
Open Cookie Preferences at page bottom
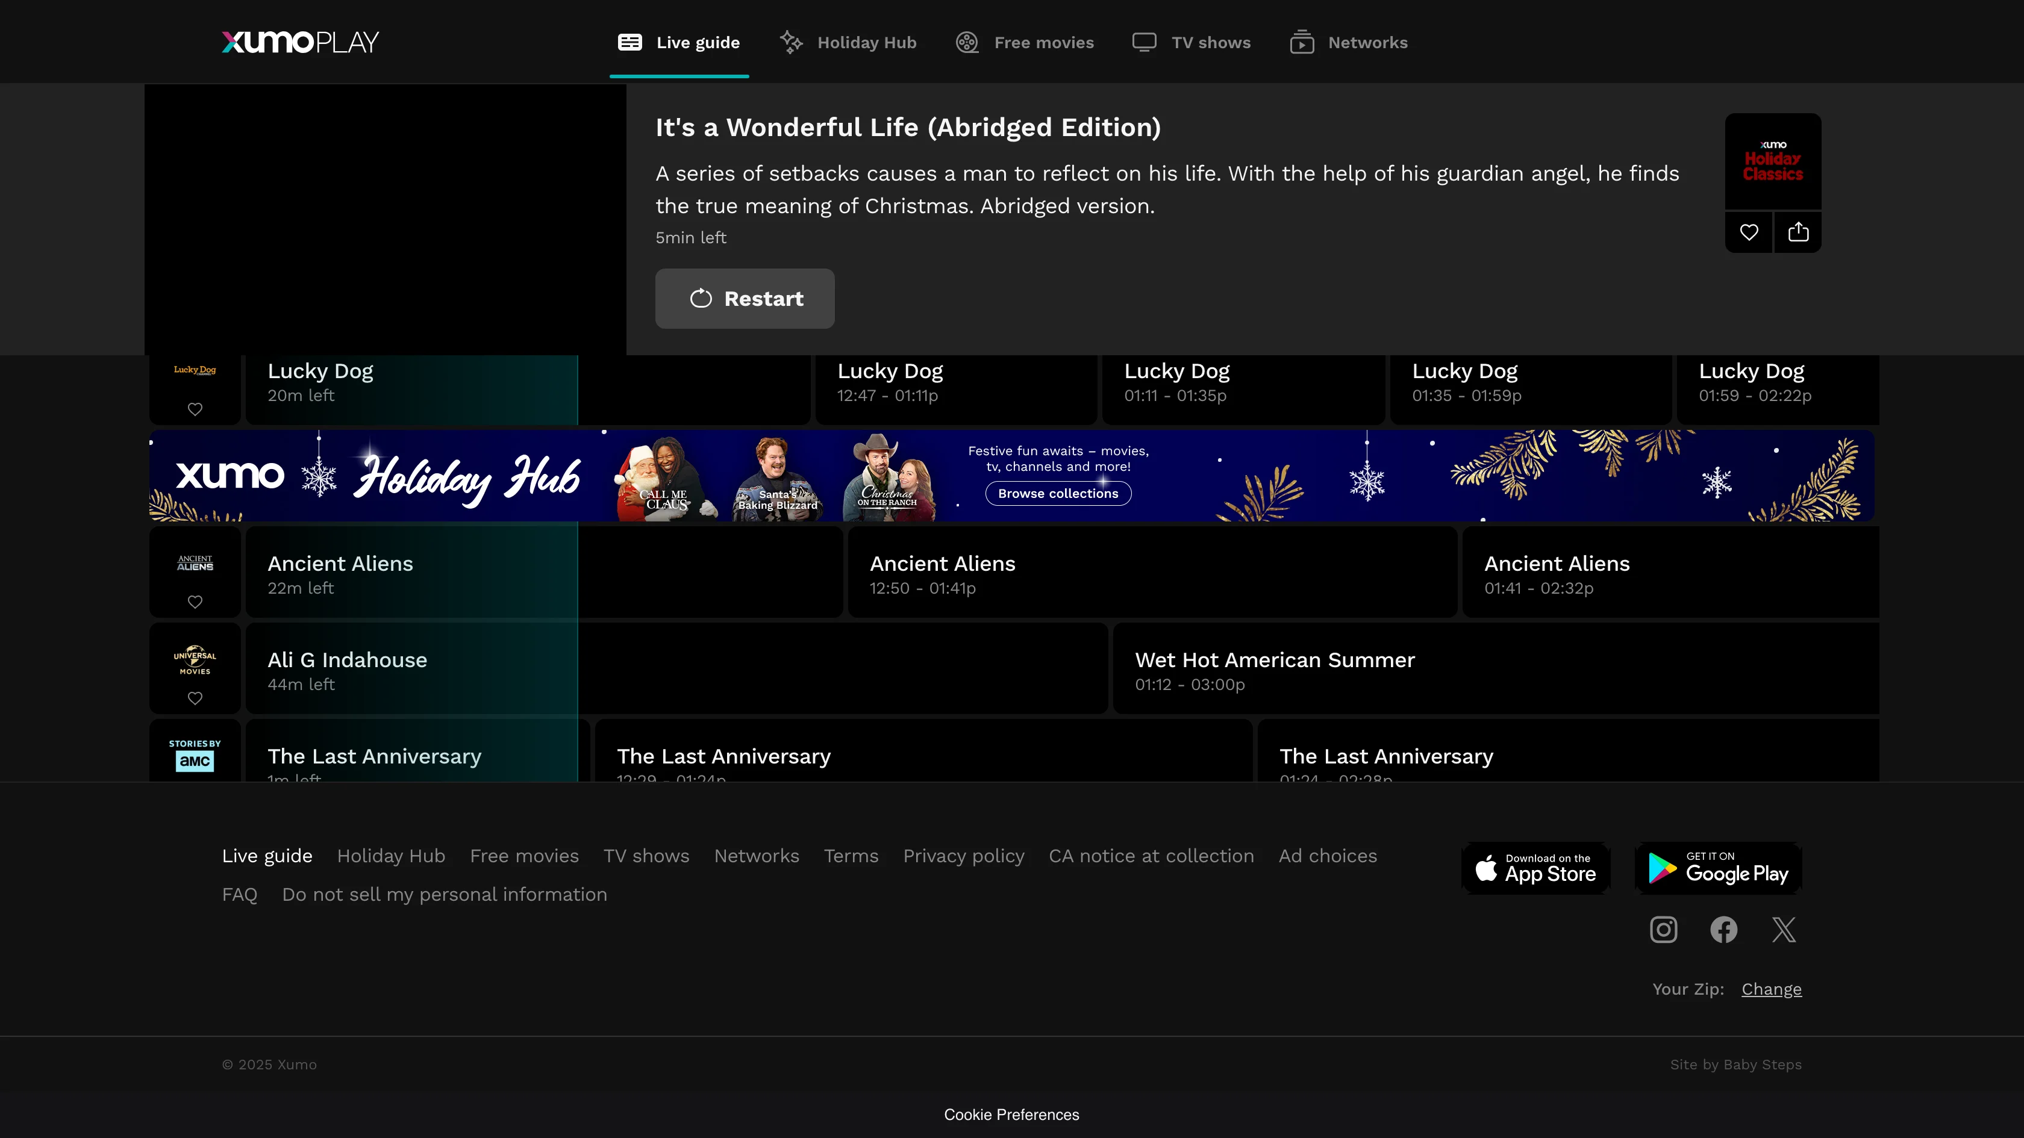(x=1011, y=1115)
